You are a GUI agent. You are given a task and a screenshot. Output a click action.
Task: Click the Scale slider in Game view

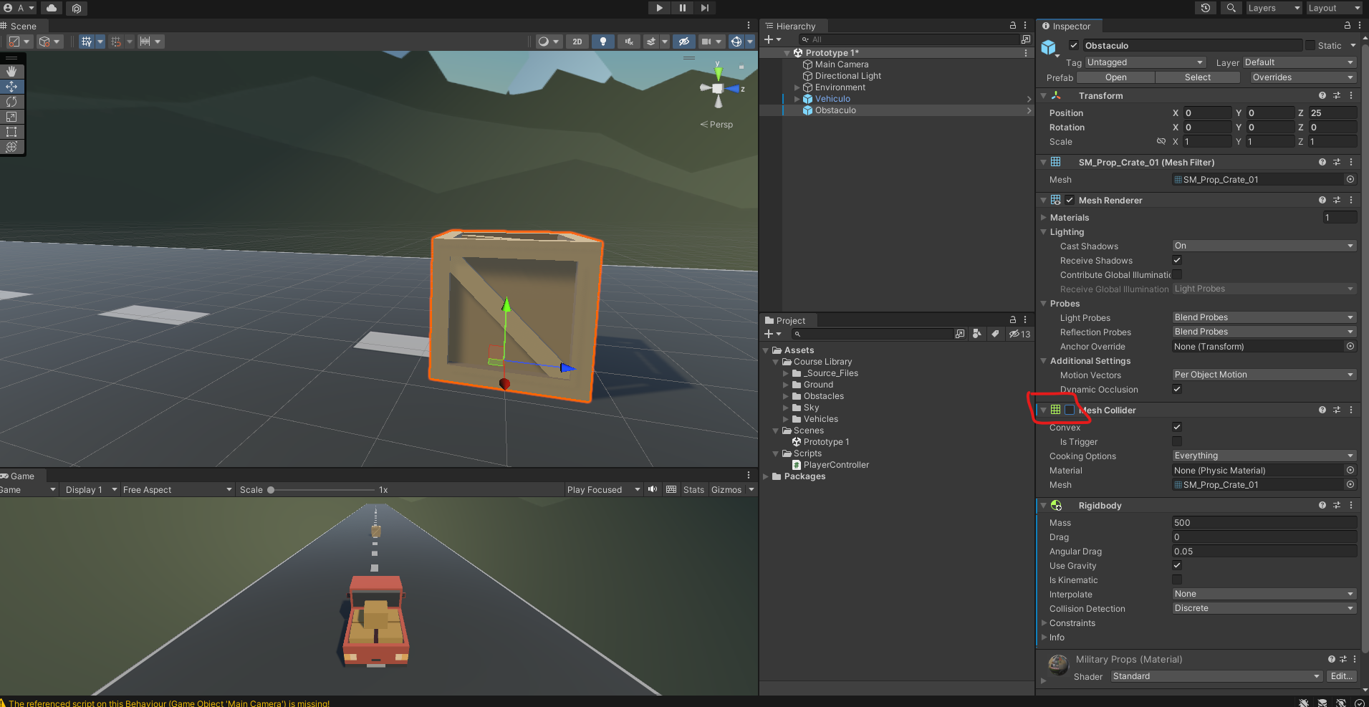[x=322, y=490]
